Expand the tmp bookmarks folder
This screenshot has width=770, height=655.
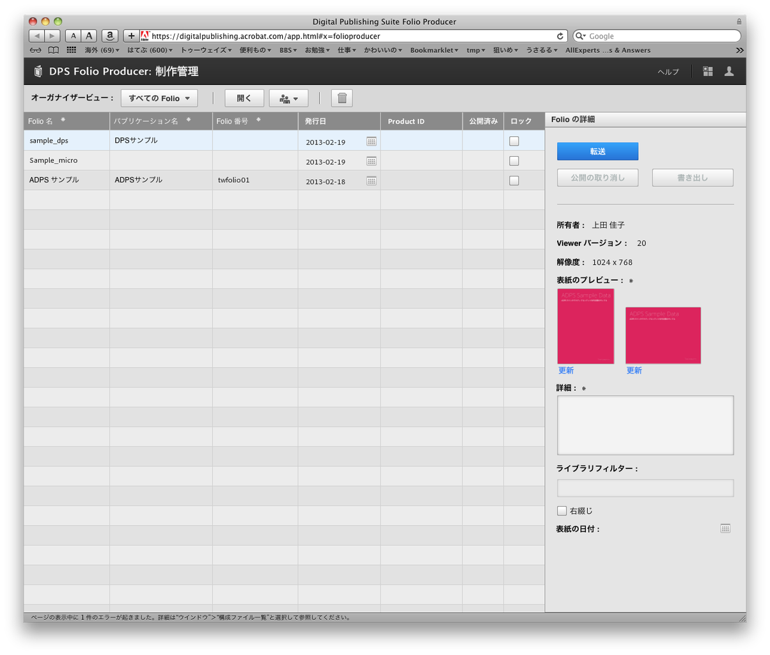pos(476,50)
